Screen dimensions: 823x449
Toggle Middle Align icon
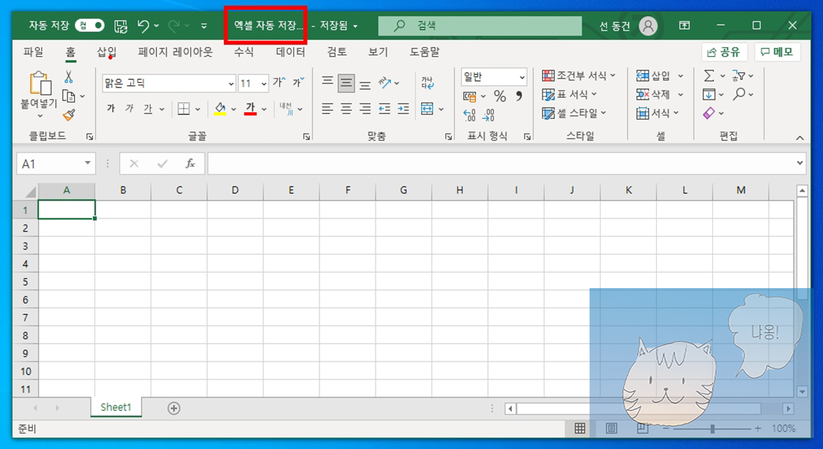pyautogui.click(x=346, y=83)
